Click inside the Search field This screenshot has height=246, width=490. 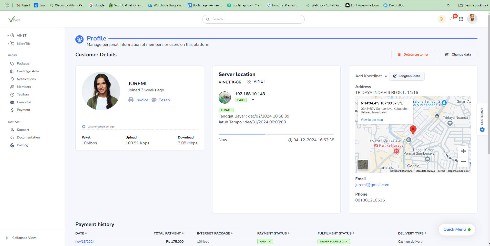[x=253, y=19]
